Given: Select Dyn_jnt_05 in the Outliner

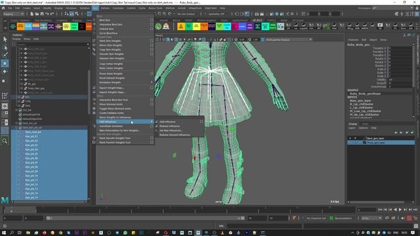Looking at the screenshot, I should [31, 154].
